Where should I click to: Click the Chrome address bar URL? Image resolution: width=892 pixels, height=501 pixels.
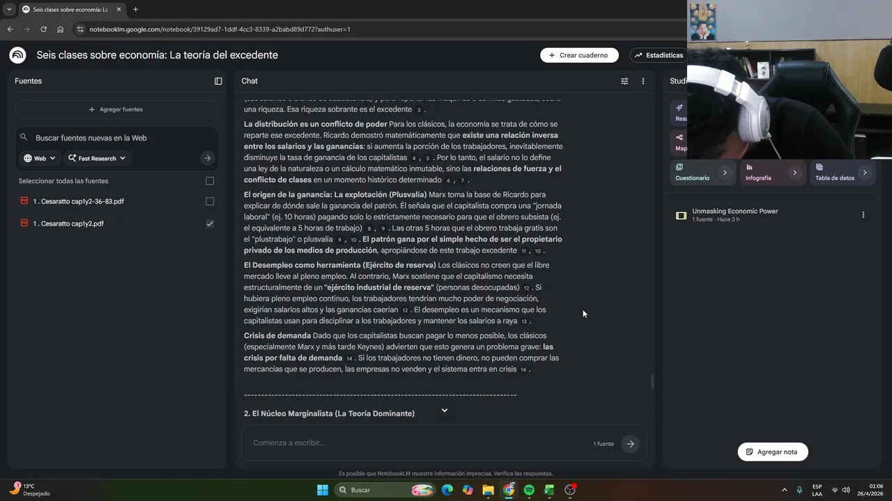220,29
